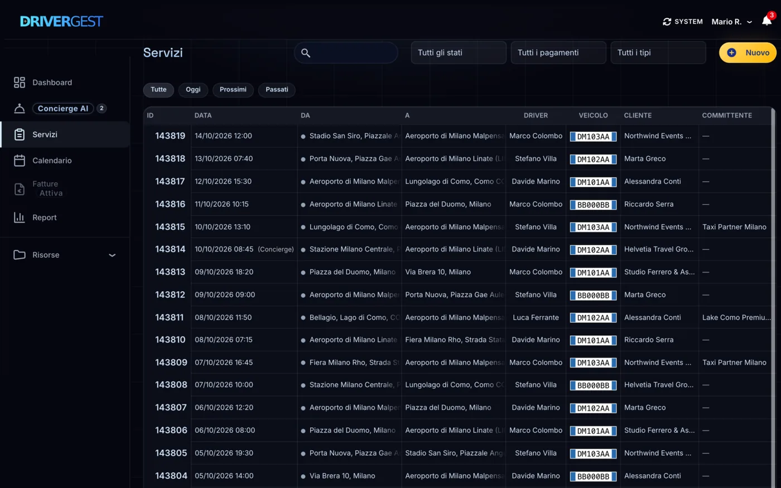Screen dimensions: 781x488
Task: Click the DRIVER column header
Action: [536, 115]
